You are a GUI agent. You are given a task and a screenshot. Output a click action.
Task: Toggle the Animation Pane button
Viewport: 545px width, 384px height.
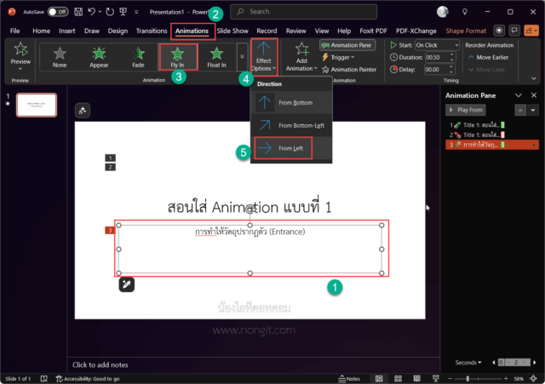pyautogui.click(x=347, y=45)
